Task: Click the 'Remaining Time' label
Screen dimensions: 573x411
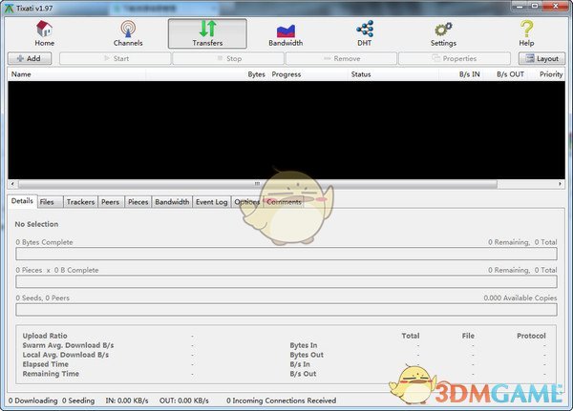Action: tap(51, 374)
